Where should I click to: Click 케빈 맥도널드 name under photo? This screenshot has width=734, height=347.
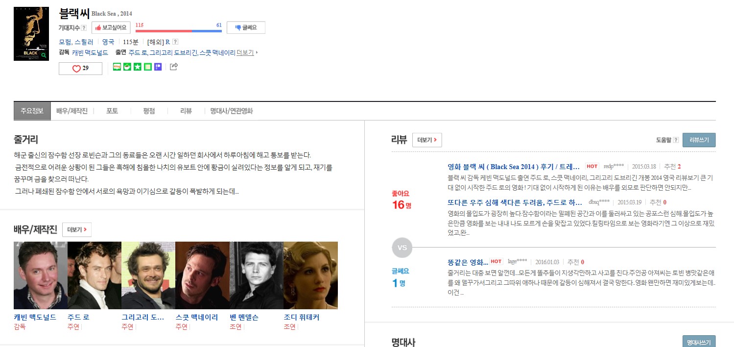point(35,317)
